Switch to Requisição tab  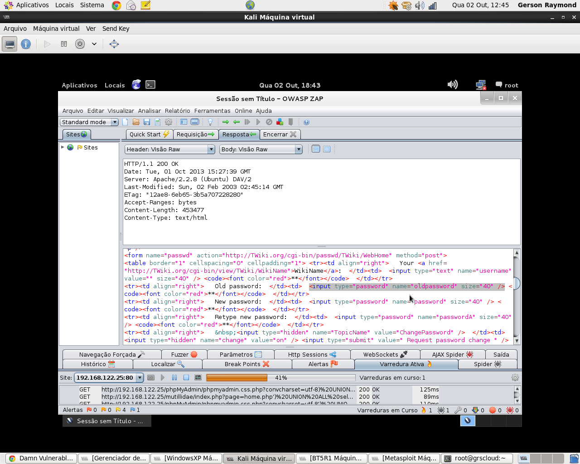click(195, 134)
